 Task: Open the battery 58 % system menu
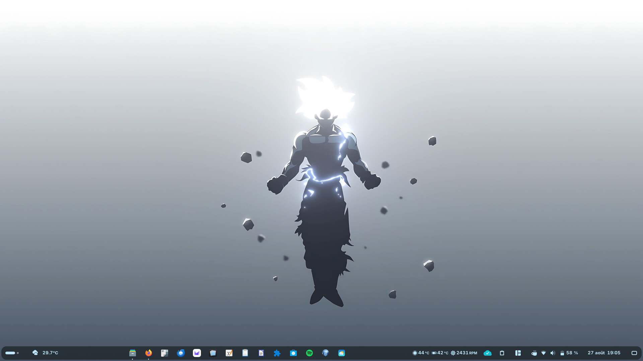point(569,353)
